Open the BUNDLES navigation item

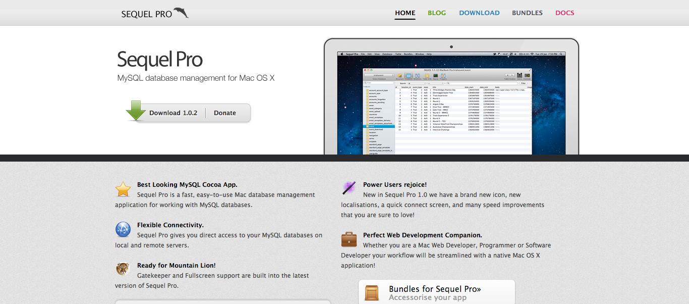coord(527,13)
